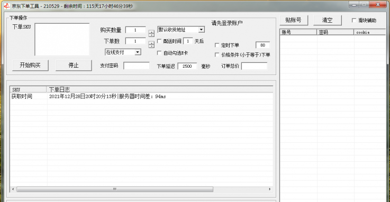Maximize the 京东下单工具 window
This screenshot has height=202, width=390.
[x=364, y=5]
